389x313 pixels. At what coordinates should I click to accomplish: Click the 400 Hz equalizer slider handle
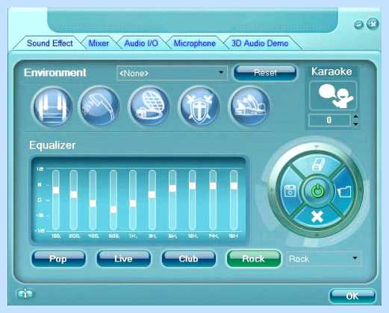93,203
